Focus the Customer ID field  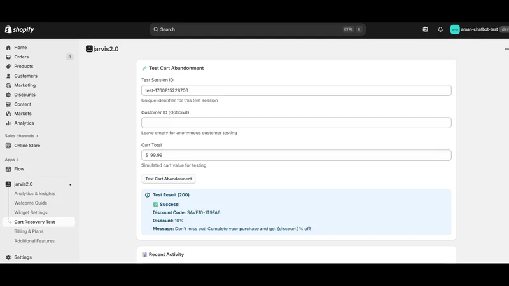pos(296,123)
